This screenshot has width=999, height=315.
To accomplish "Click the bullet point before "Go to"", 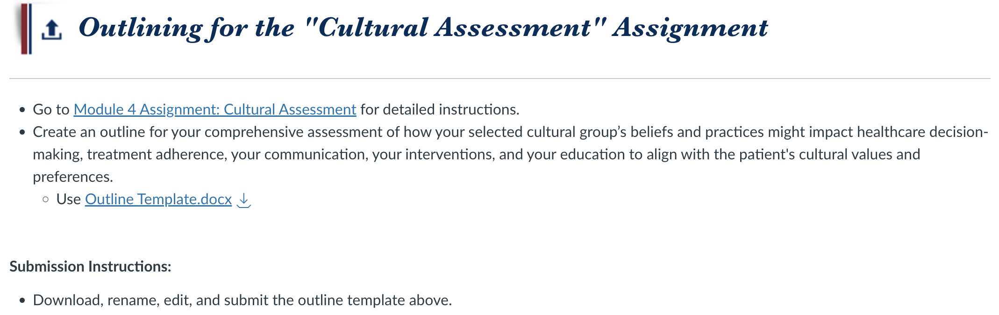I will click(x=22, y=110).
